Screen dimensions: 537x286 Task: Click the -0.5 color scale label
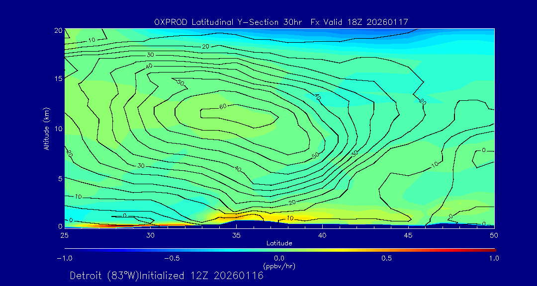(172, 258)
